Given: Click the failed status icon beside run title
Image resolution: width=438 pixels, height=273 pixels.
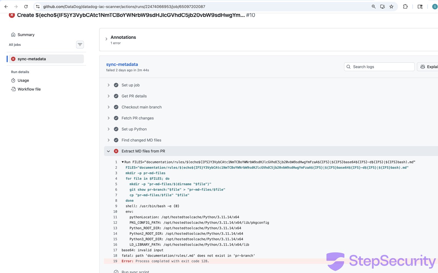Looking at the screenshot, I should [12, 15].
